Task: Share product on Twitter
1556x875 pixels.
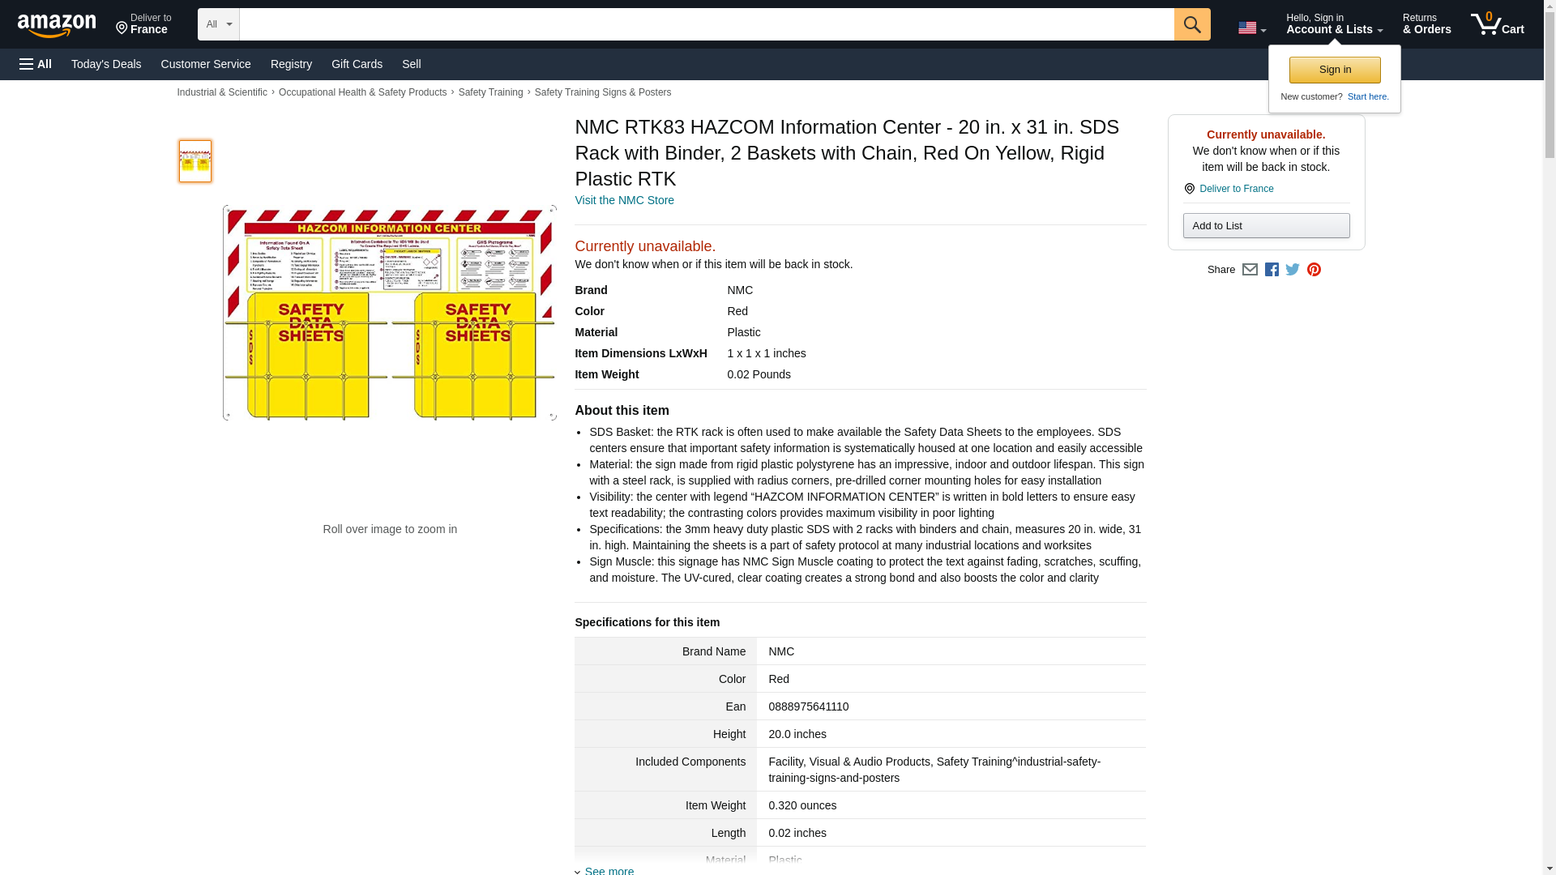Action: 1293,270
